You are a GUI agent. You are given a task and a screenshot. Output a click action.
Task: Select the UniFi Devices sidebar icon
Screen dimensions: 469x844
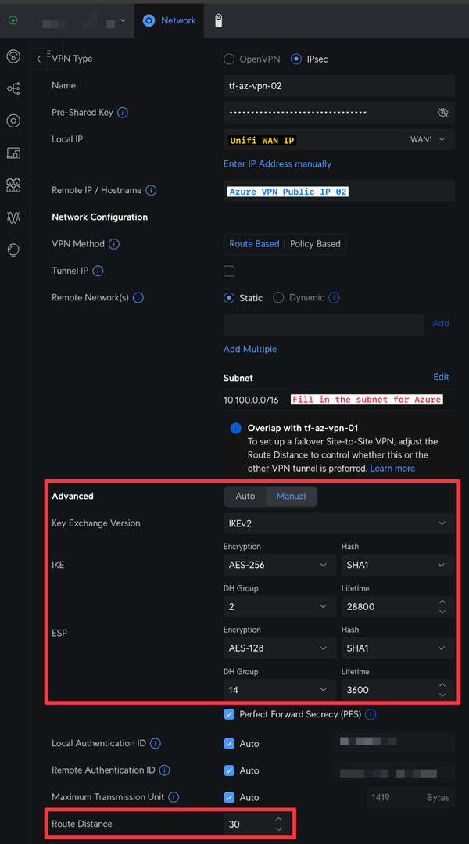pyautogui.click(x=13, y=120)
